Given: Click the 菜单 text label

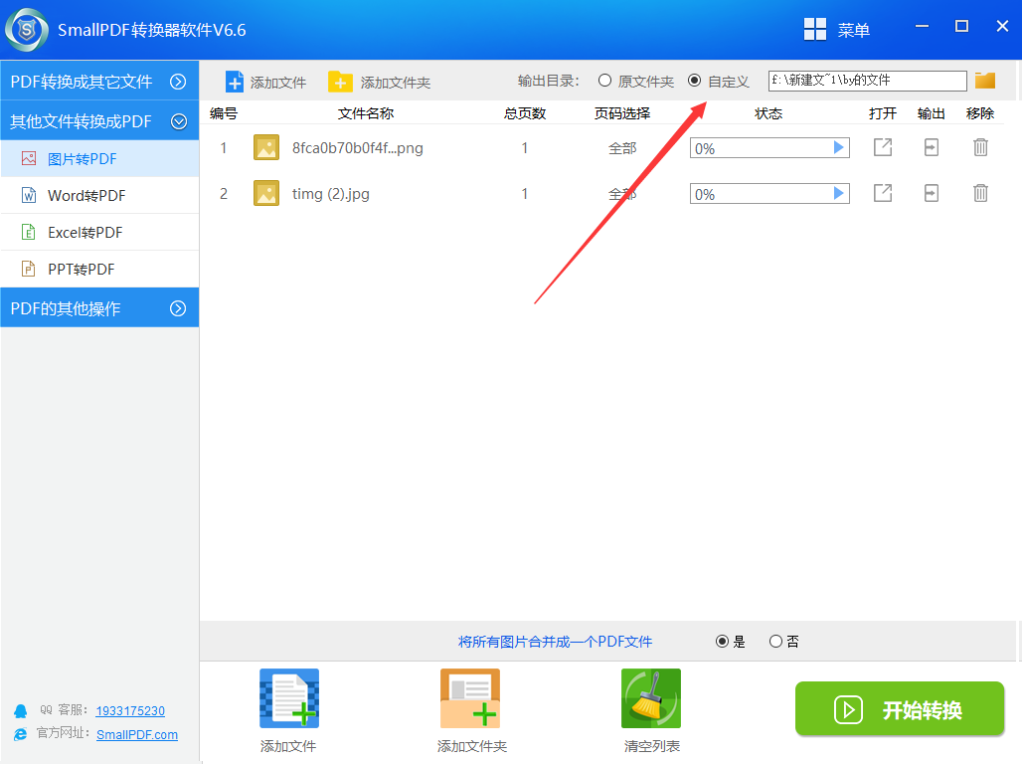Looking at the screenshot, I should (x=854, y=30).
